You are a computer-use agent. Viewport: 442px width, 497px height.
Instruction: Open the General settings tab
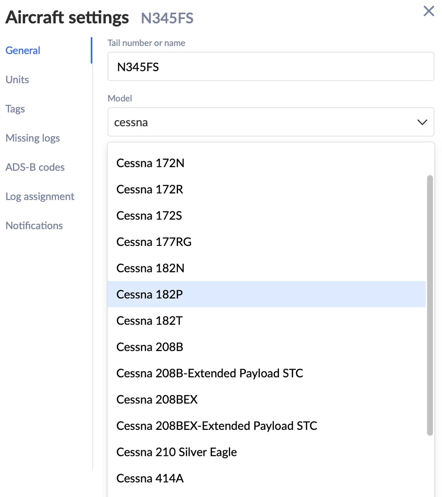click(23, 51)
